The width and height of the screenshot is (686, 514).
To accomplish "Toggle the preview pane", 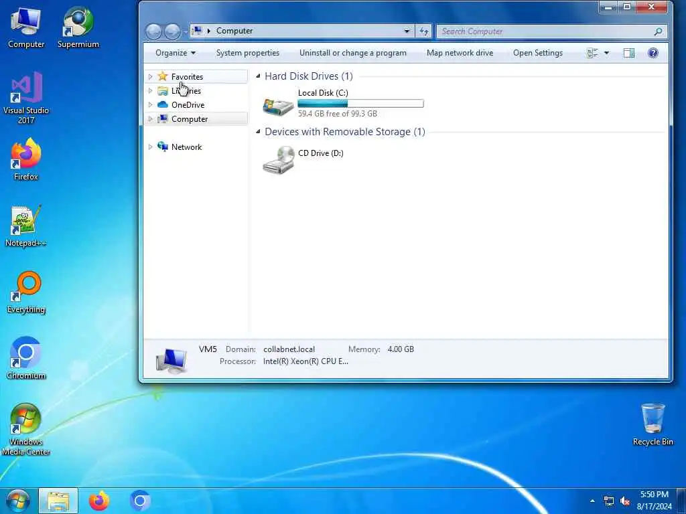I will point(629,53).
